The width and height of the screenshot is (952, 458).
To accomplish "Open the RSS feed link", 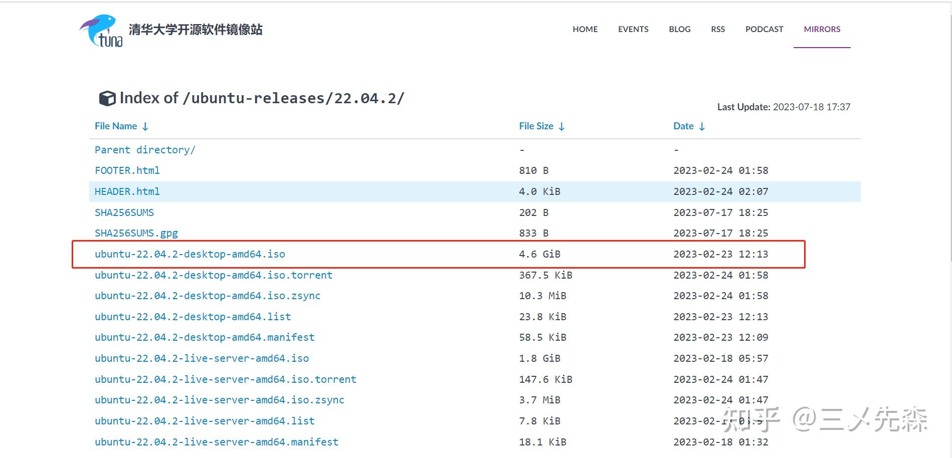I will (x=718, y=29).
